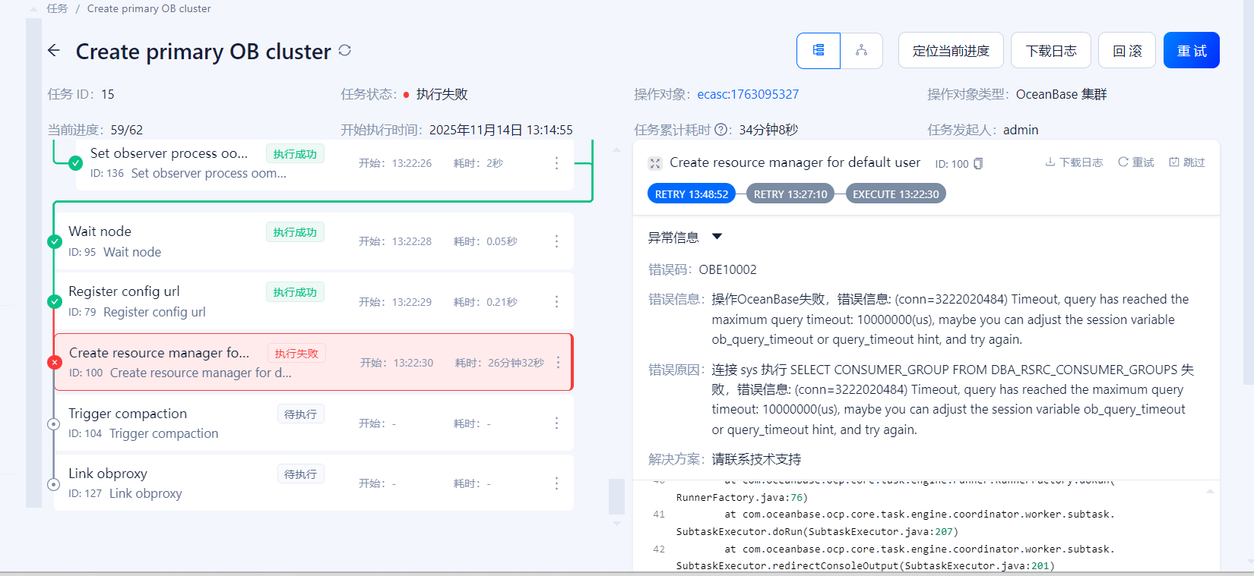This screenshot has height=576, width=1254.
Task: Open the ecasc:1763095327 cluster link
Action: [x=748, y=94]
